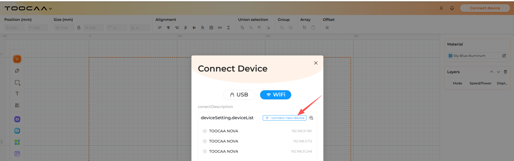
Task: Edit the Sky Blue Aluminum material
Action: point(504,56)
